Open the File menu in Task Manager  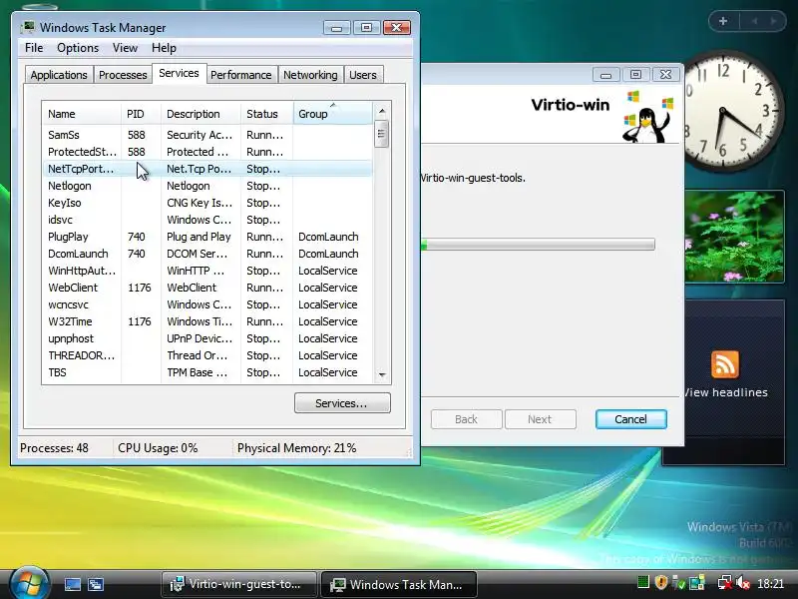tap(34, 48)
